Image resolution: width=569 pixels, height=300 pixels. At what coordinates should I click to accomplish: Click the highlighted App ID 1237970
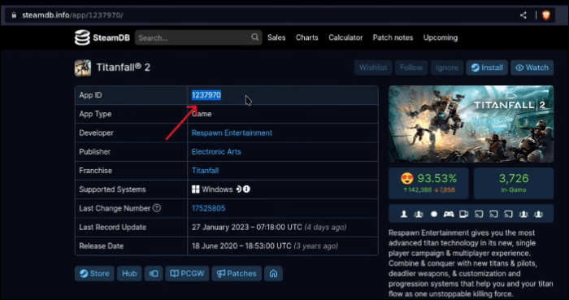click(x=206, y=95)
